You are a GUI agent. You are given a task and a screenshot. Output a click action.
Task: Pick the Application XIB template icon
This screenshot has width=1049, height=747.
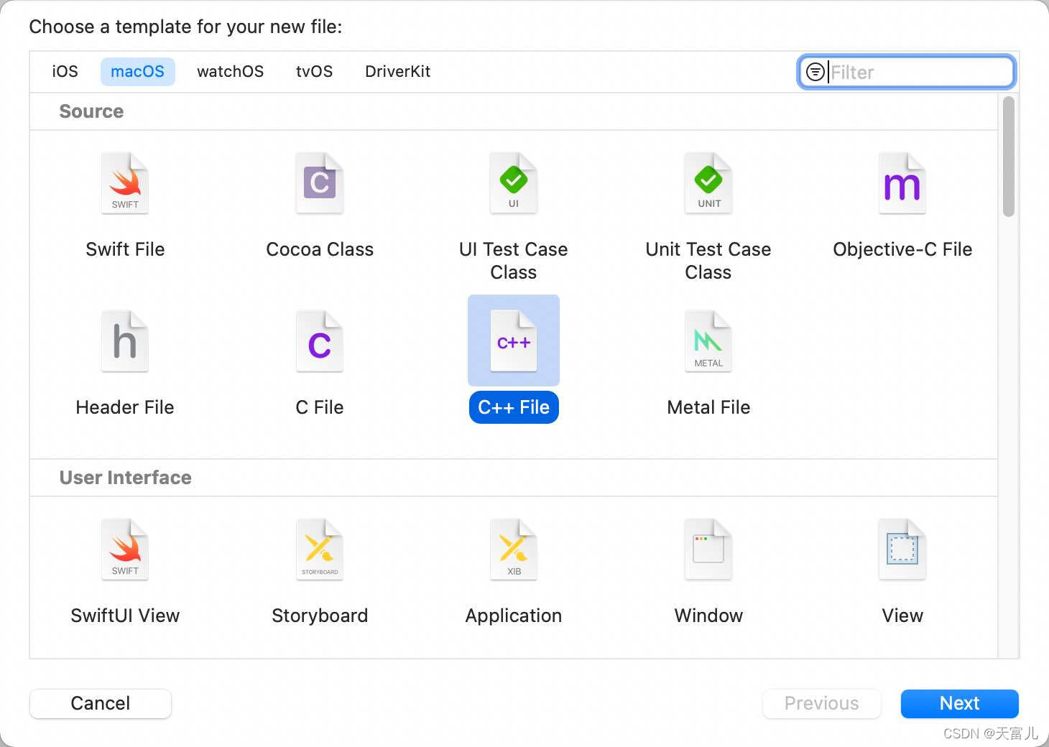514,549
